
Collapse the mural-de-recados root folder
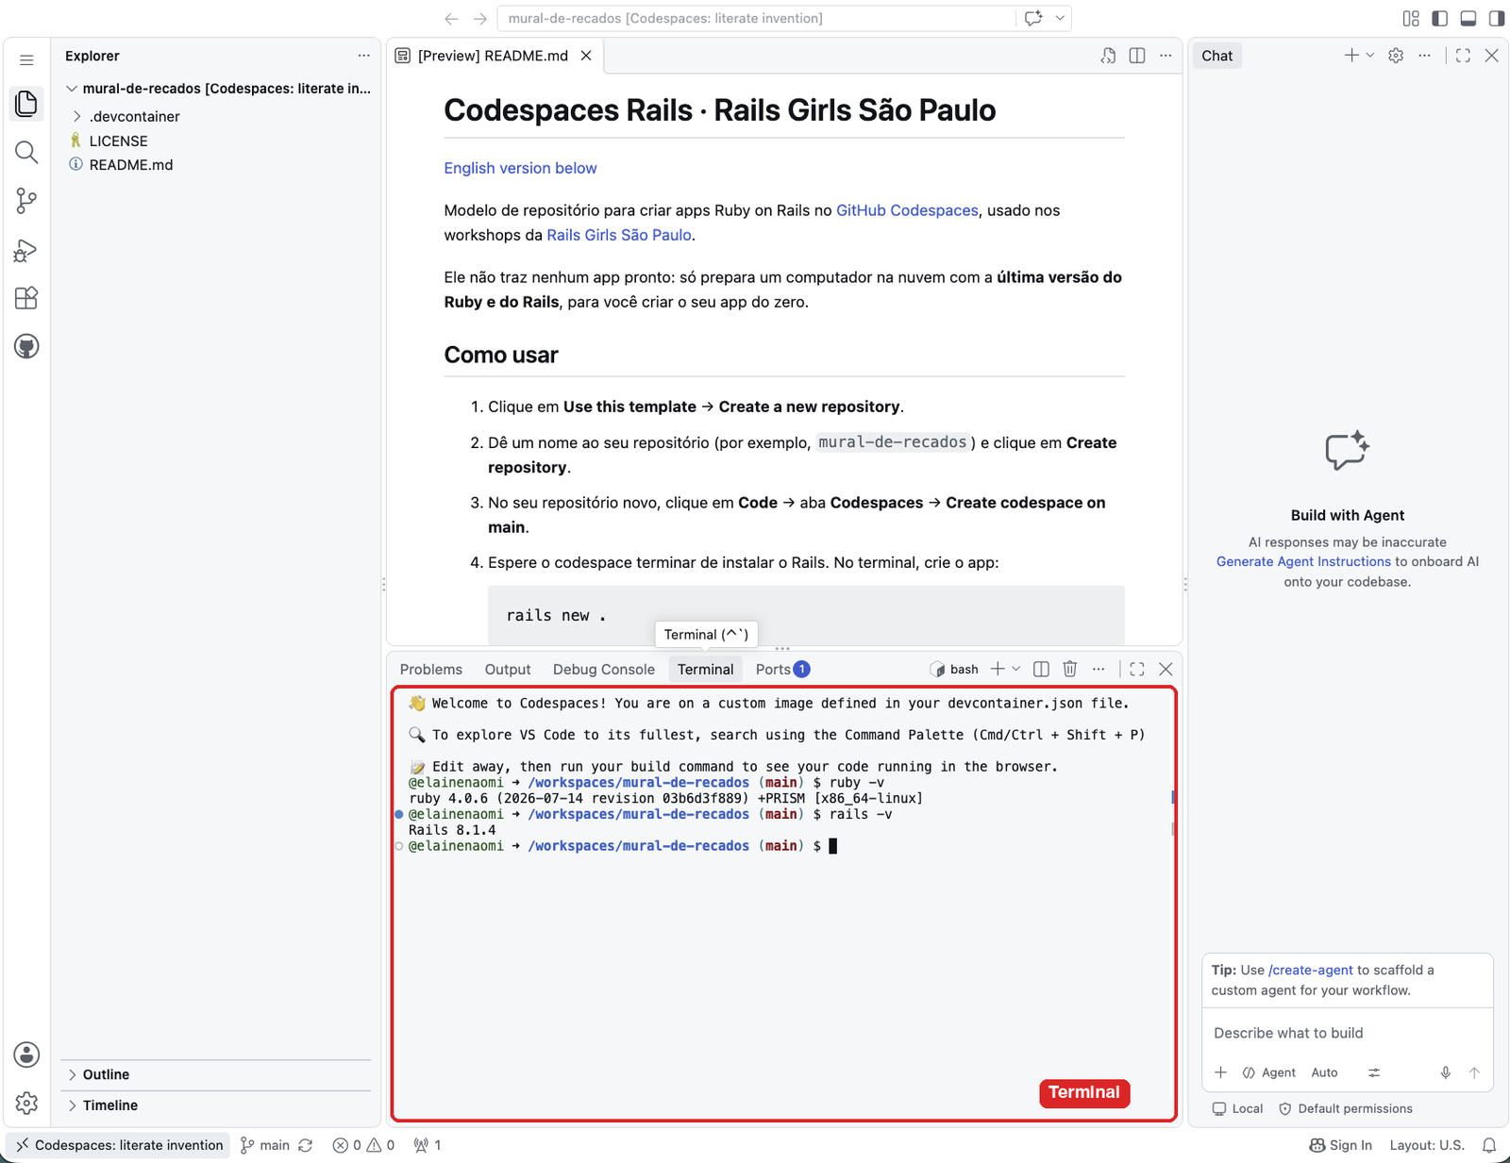click(219, 89)
